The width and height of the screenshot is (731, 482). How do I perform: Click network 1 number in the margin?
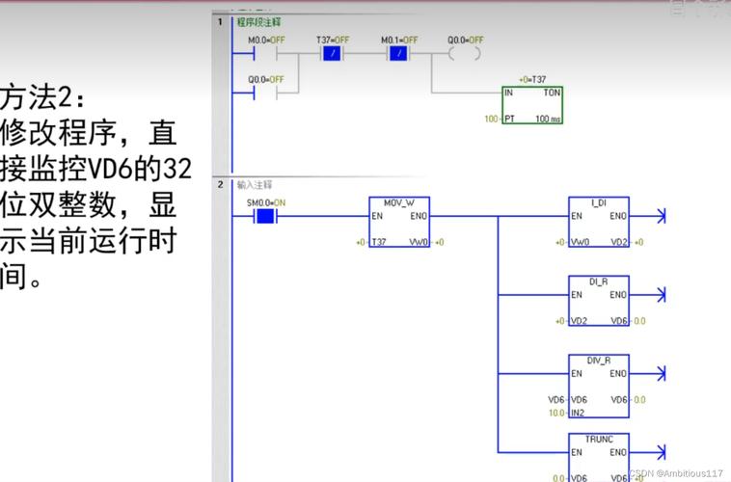tap(220, 22)
